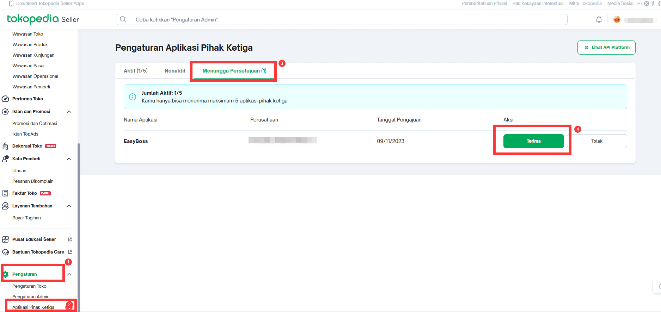Open the Pemberitahuan Privasi link
The width and height of the screenshot is (661, 312).
click(x=484, y=4)
